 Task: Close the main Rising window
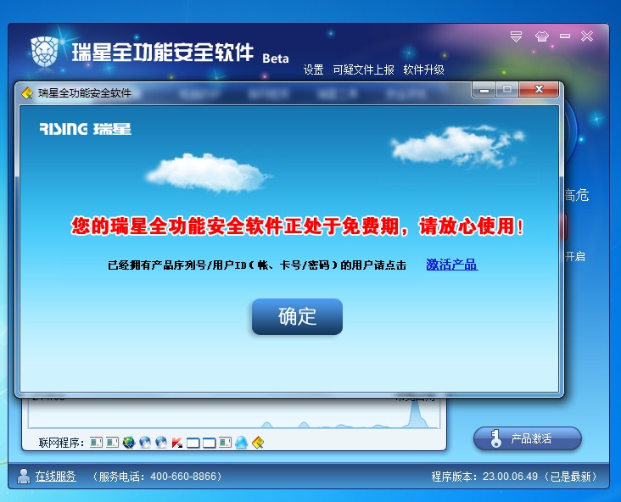(x=587, y=36)
